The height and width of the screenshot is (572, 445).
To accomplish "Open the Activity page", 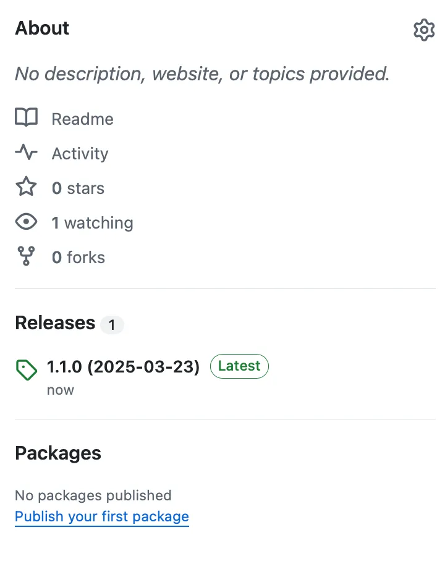I will (x=79, y=153).
